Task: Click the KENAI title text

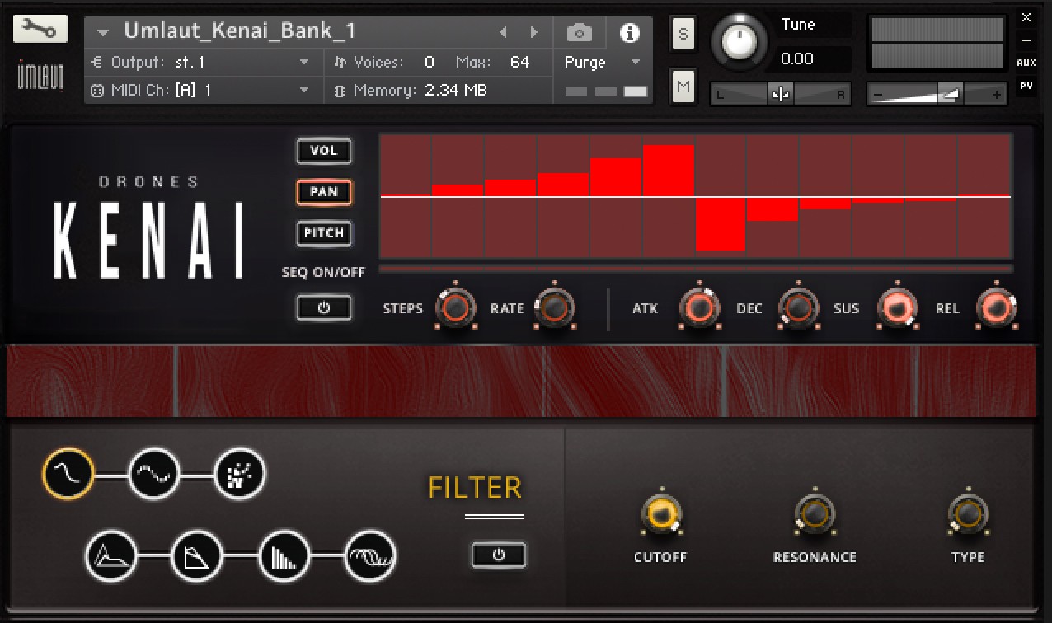Action: pyautogui.click(x=148, y=240)
